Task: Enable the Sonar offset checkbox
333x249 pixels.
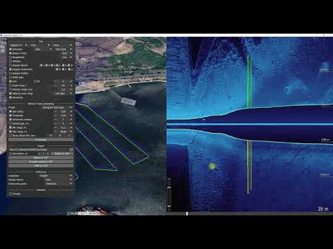Action: (10, 136)
